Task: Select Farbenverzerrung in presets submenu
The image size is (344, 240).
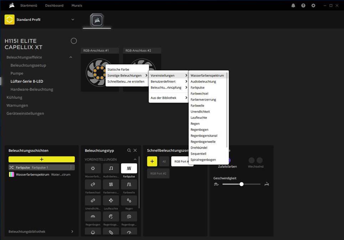Action: click(x=208, y=100)
